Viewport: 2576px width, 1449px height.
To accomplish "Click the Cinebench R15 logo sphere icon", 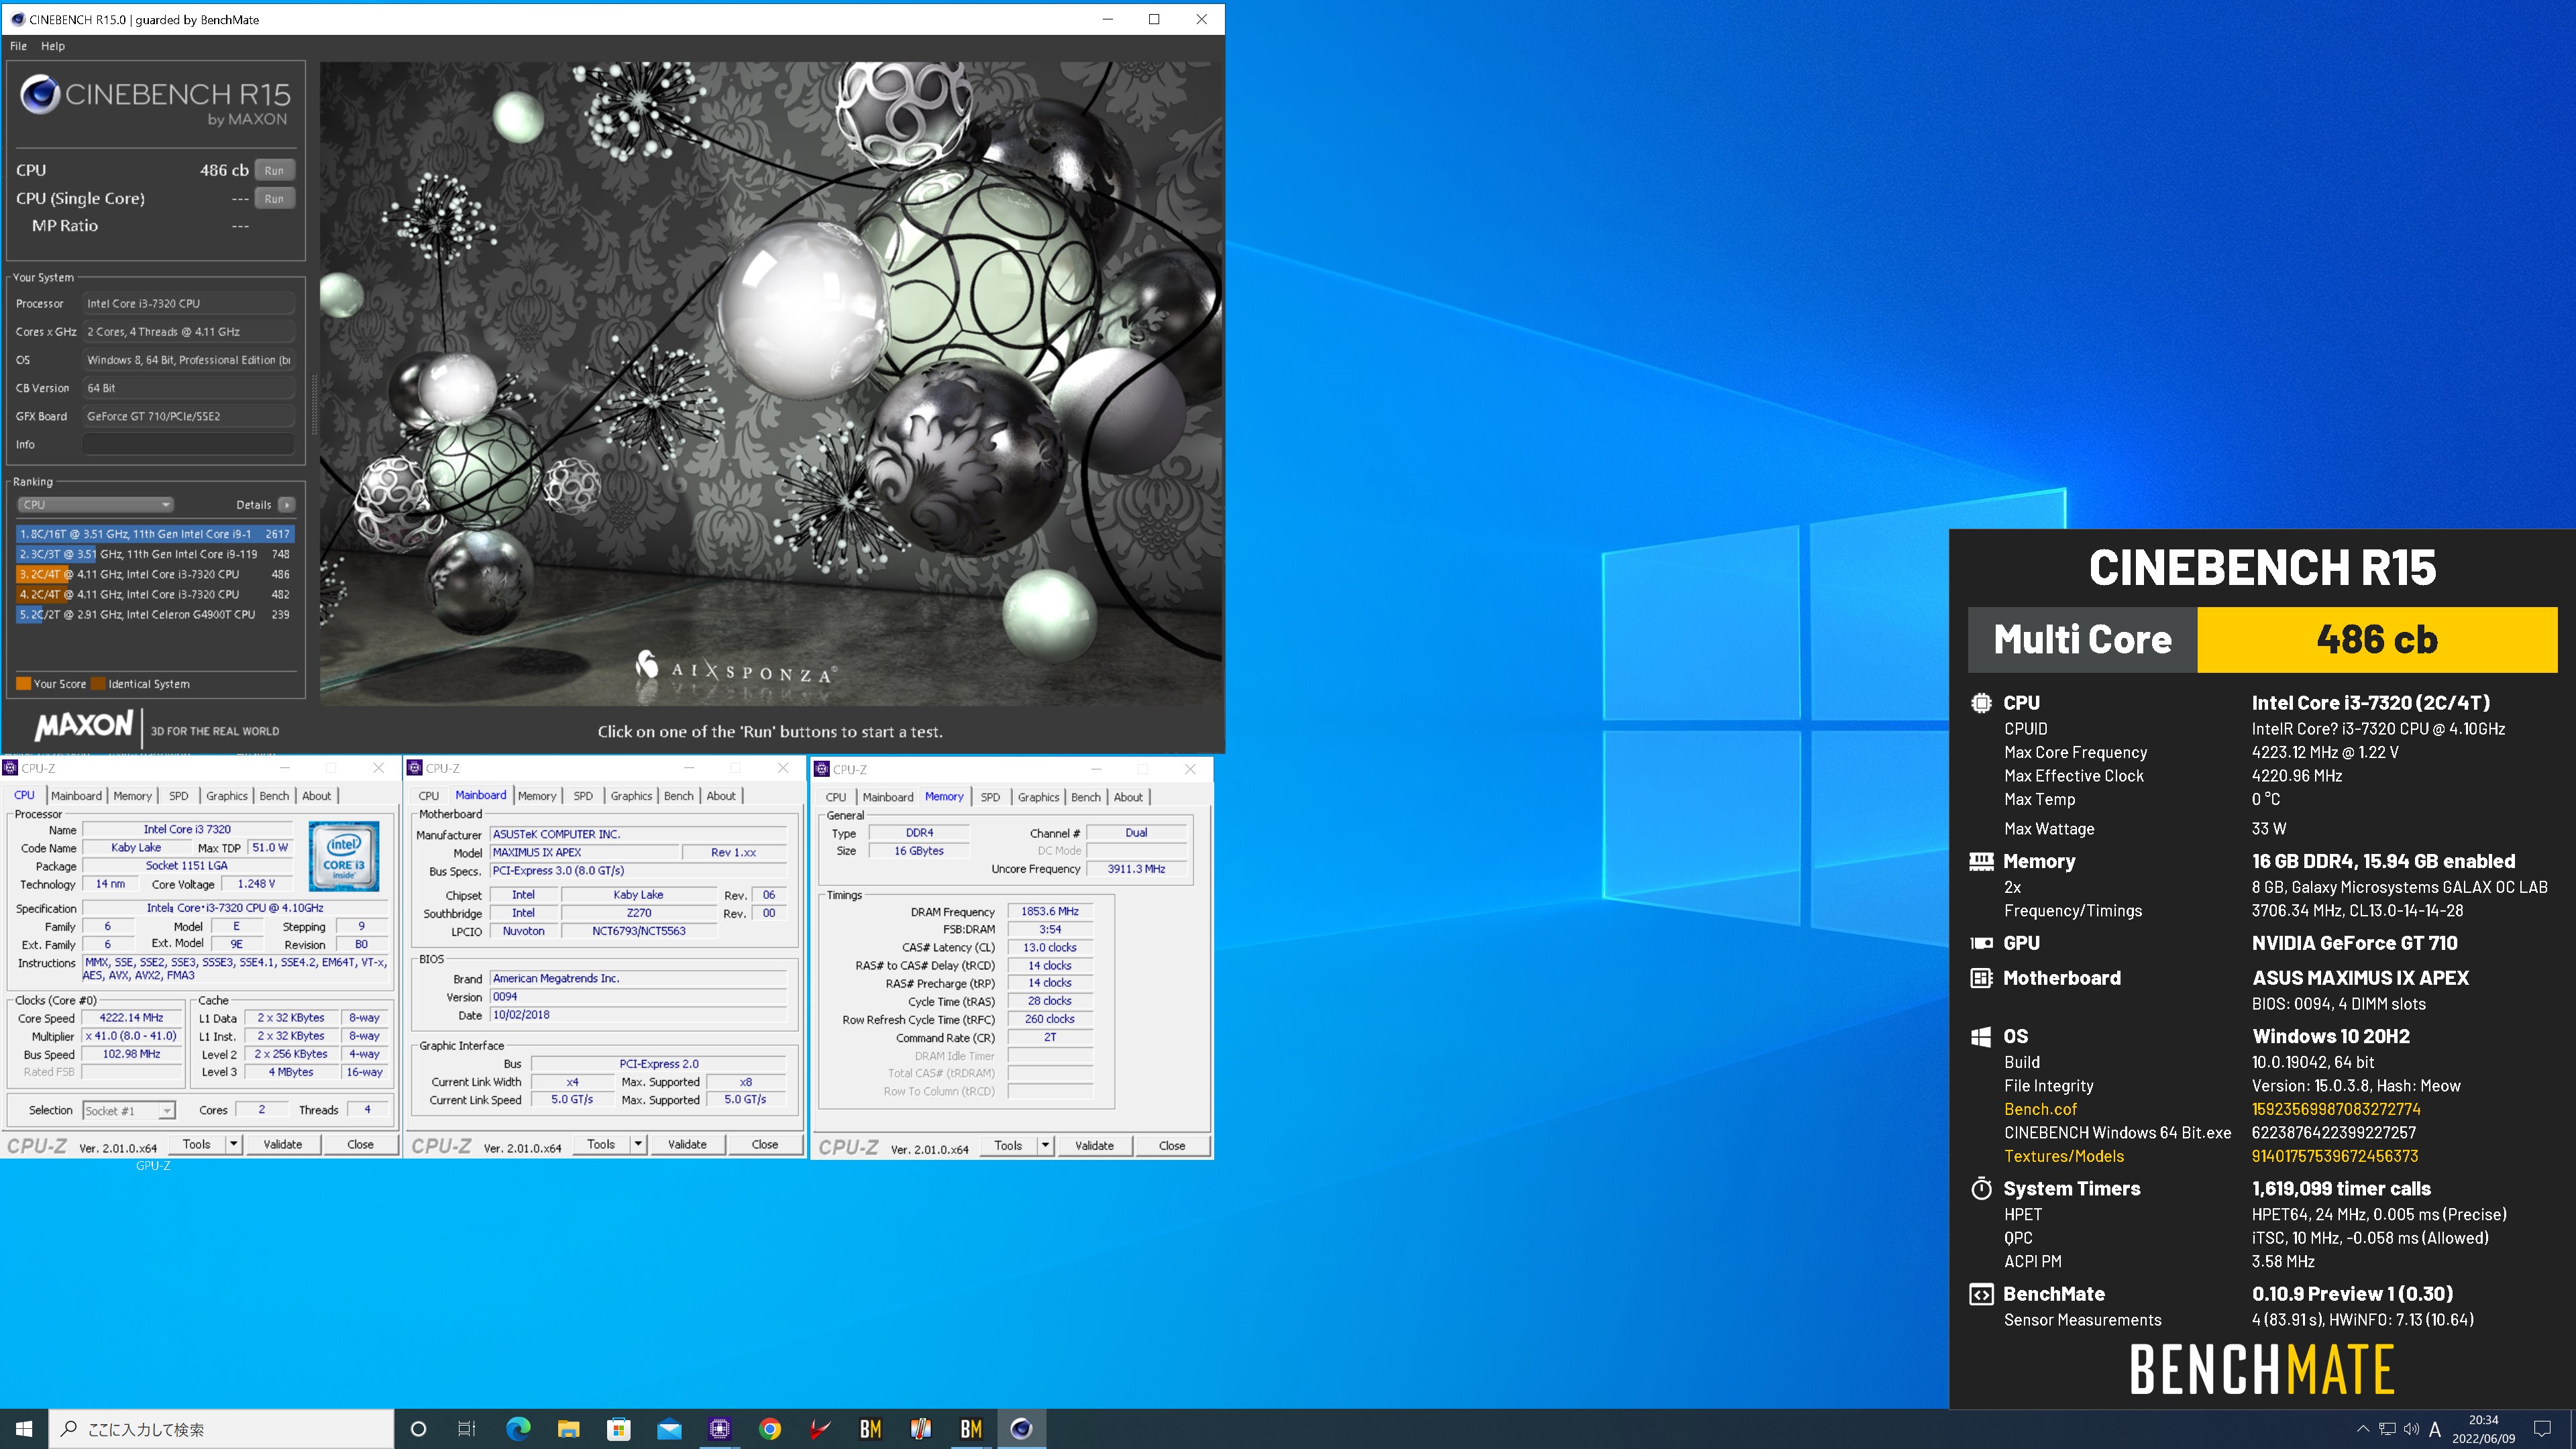I will pos(40,95).
